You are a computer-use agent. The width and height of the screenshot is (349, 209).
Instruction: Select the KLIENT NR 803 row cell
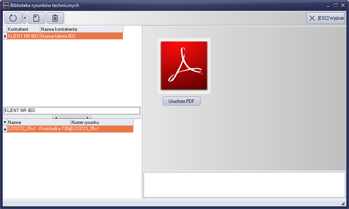23,36
